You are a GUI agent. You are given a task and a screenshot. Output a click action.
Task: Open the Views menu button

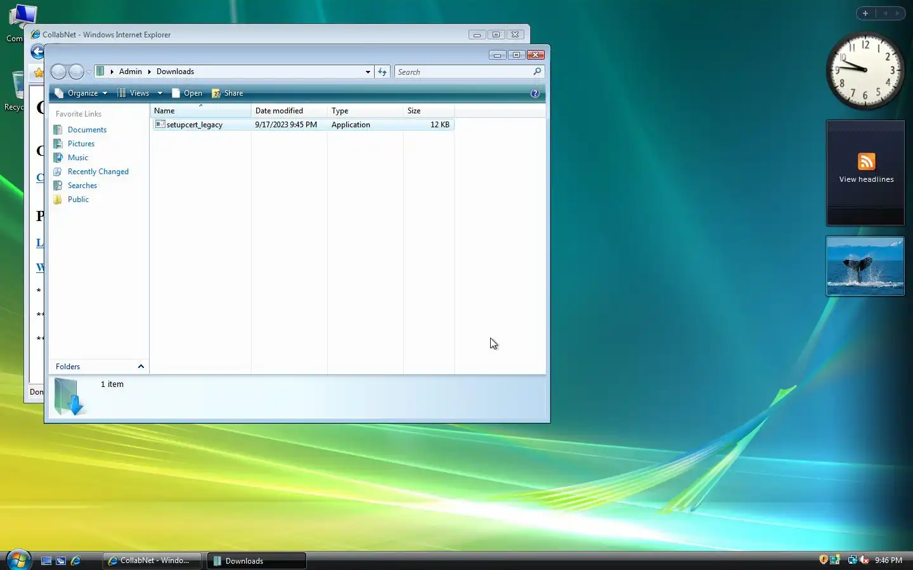[134, 93]
